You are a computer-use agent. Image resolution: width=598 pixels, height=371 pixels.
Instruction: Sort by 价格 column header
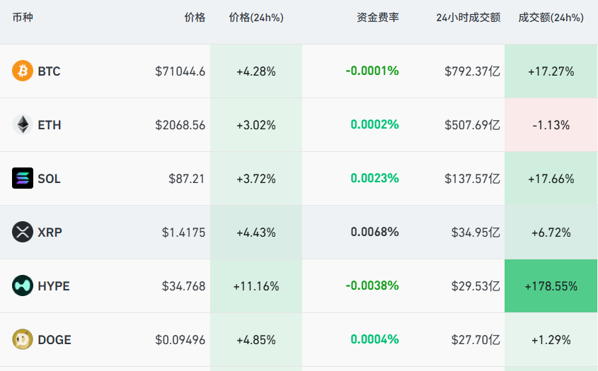tap(195, 18)
